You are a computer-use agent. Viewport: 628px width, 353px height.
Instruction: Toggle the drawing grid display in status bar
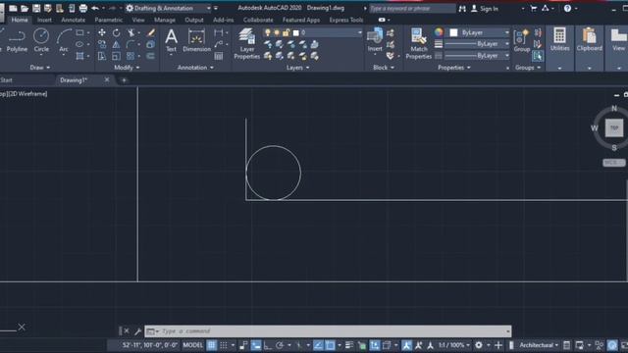click(x=212, y=345)
